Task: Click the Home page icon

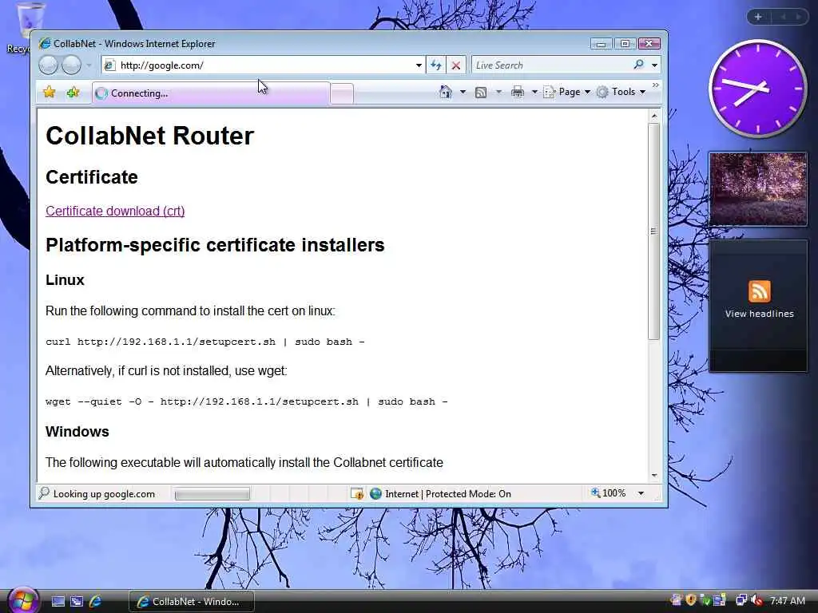Action: pos(445,92)
